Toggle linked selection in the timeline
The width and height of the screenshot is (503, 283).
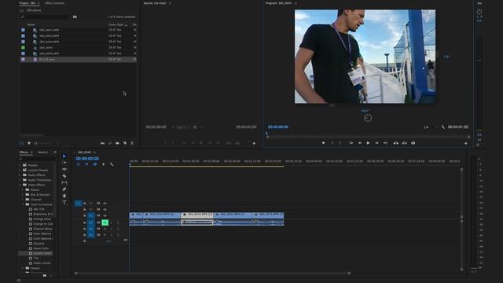95,164
